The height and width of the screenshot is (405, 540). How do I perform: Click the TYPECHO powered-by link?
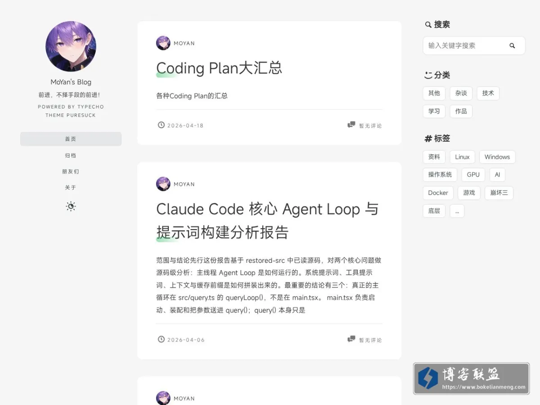pos(90,107)
